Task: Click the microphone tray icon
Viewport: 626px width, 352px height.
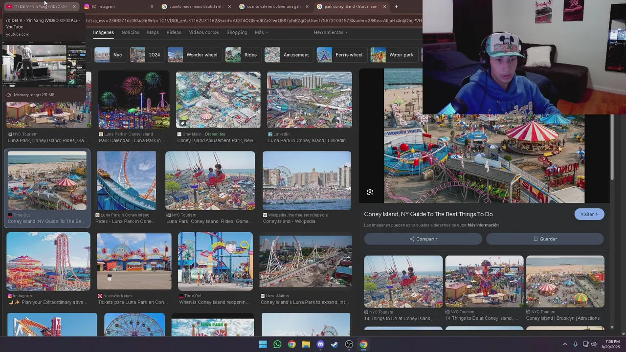Action: [x=575, y=344]
